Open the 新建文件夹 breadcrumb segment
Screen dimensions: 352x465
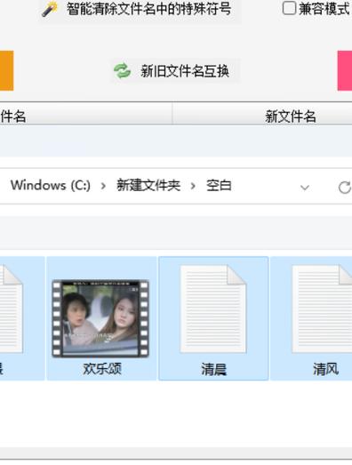(x=148, y=186)
